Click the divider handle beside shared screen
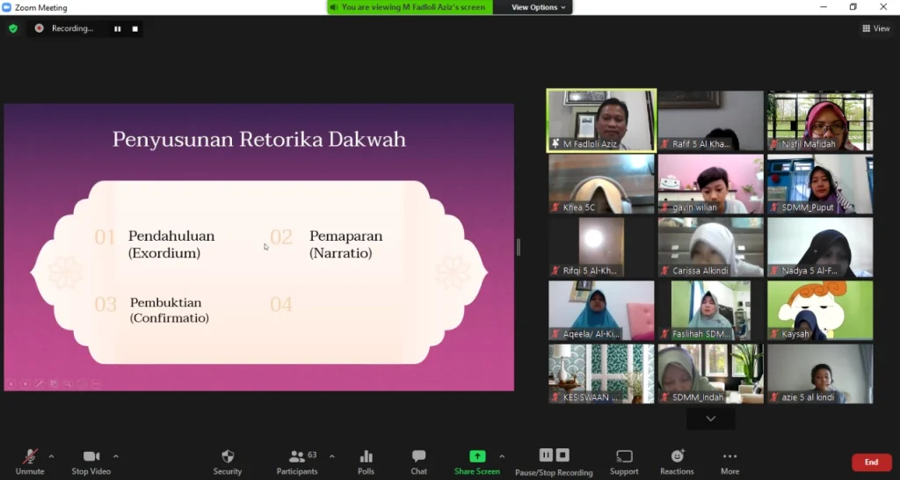The image size is (900, 480). tap(519, 247)
